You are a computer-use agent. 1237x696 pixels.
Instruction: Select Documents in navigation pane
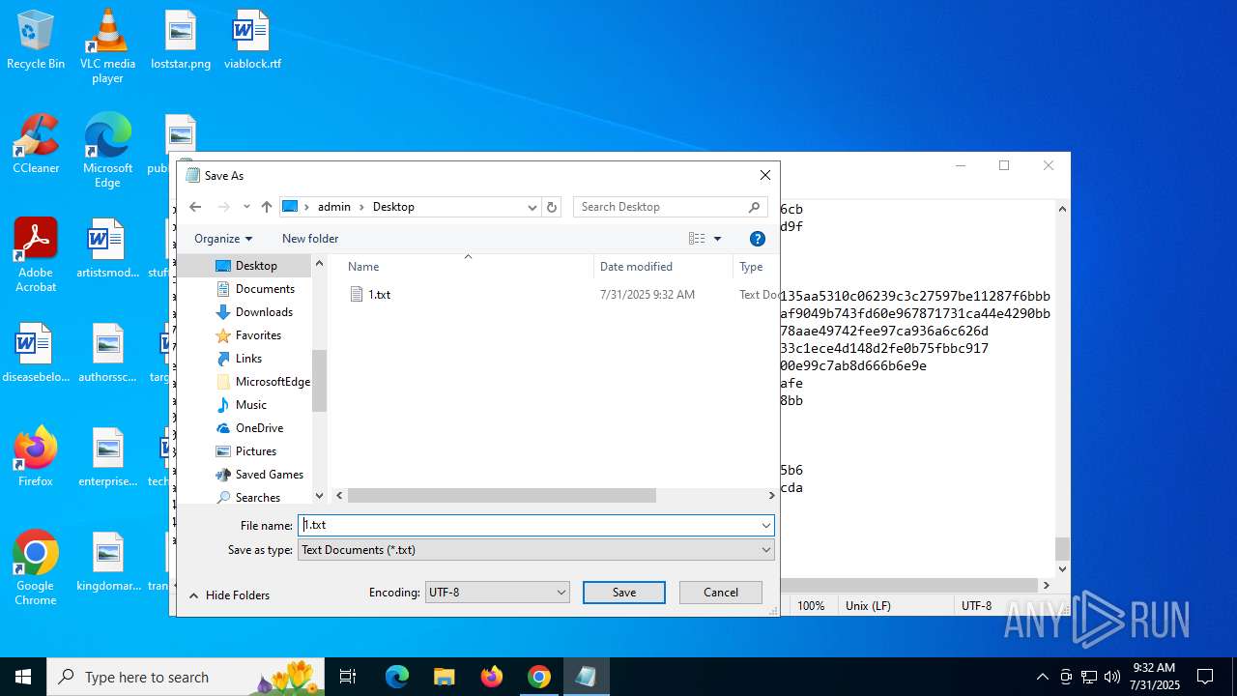265,289
